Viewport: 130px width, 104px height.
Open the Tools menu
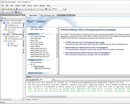tap(36, 5)
